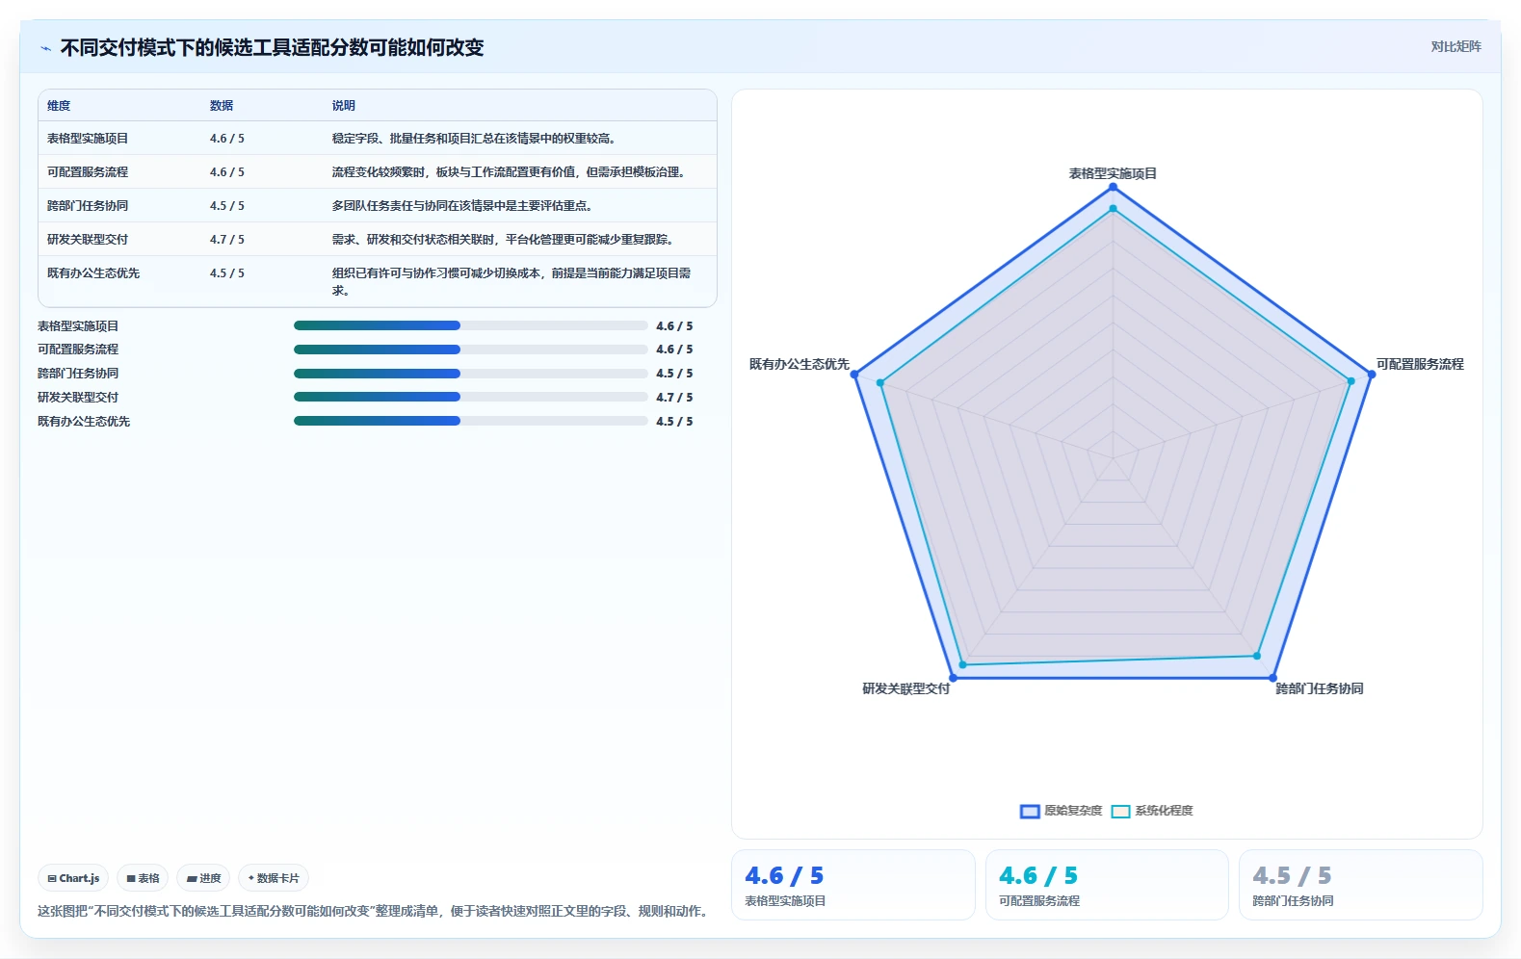Select the 既有办公生态优先 table row cell

tap(93, 273)
